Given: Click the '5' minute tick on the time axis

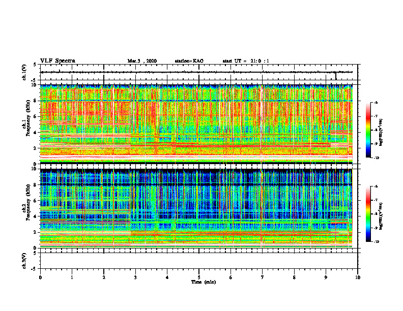Looking at the screenshot, I should pos(199,277).
